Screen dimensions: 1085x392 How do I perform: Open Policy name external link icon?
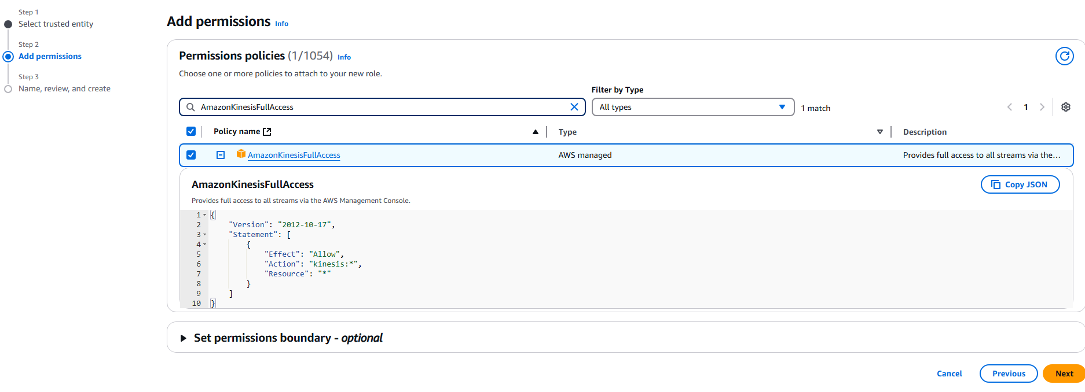pos(267,132)
